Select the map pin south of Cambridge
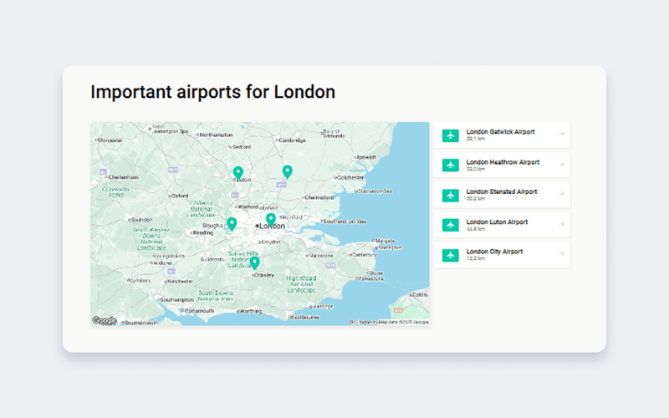 pyautogui.click(x=288, y=171)
